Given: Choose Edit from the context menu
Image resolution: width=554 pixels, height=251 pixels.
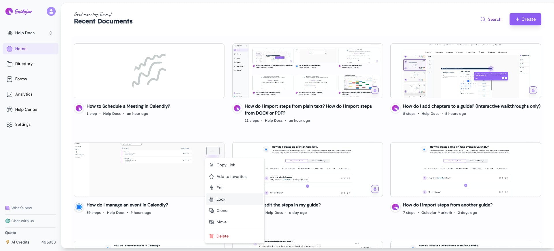Looking at the screenshot, I should point(235,188).
